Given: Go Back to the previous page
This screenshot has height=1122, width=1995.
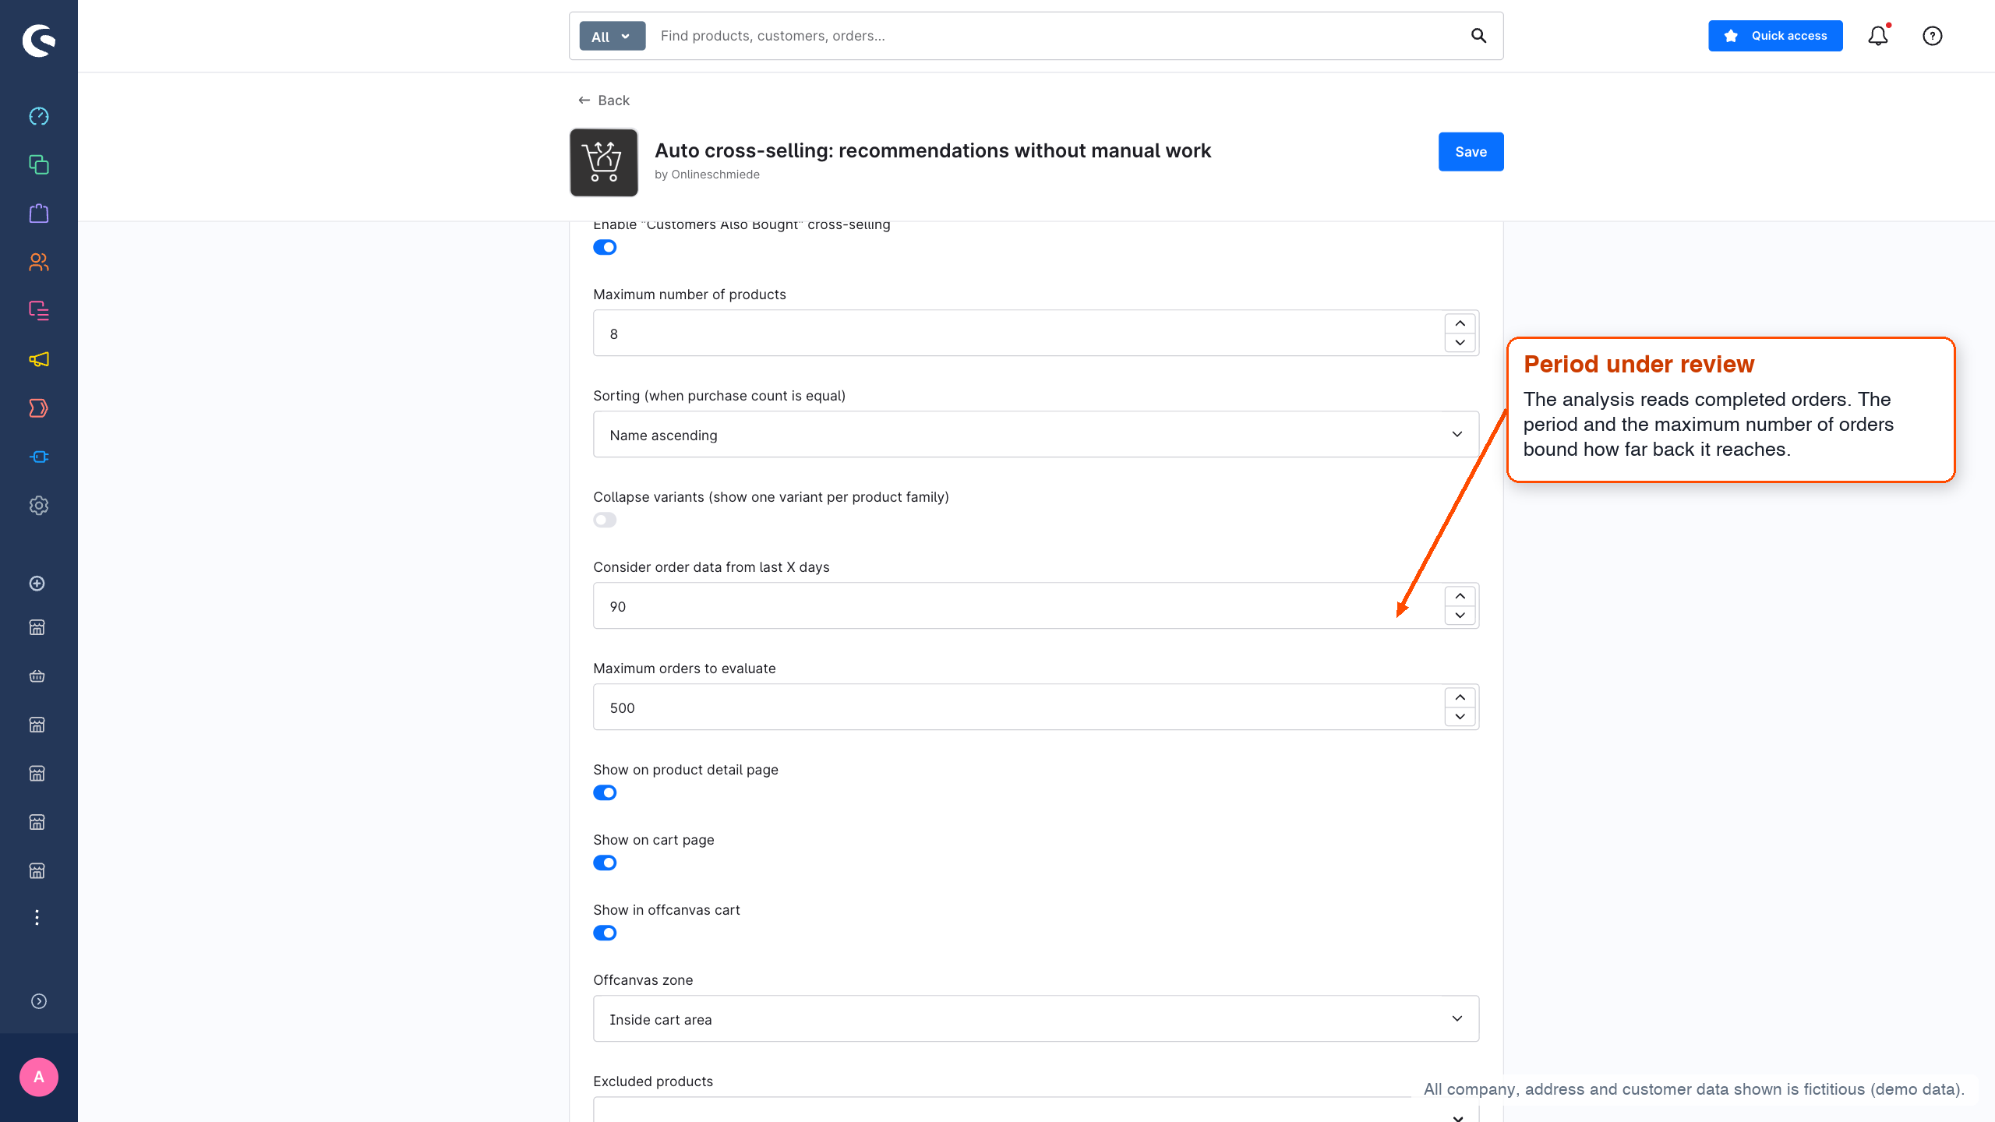Looking at the screenshot, I should [604, 101].
